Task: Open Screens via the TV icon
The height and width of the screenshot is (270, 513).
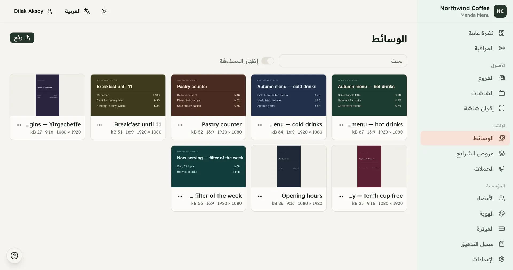Action: (x=502, y=93)
